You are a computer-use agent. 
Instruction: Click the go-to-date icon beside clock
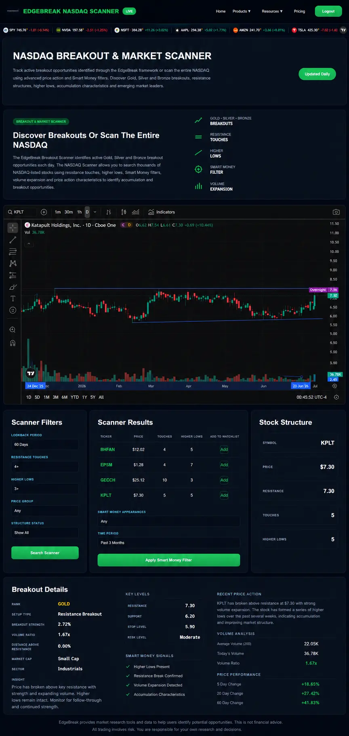336,397
